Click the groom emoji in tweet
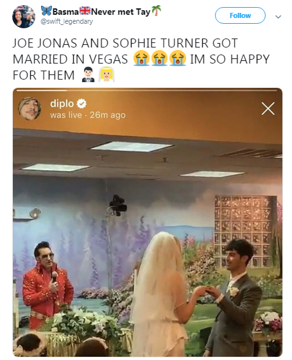 [88, 75]
